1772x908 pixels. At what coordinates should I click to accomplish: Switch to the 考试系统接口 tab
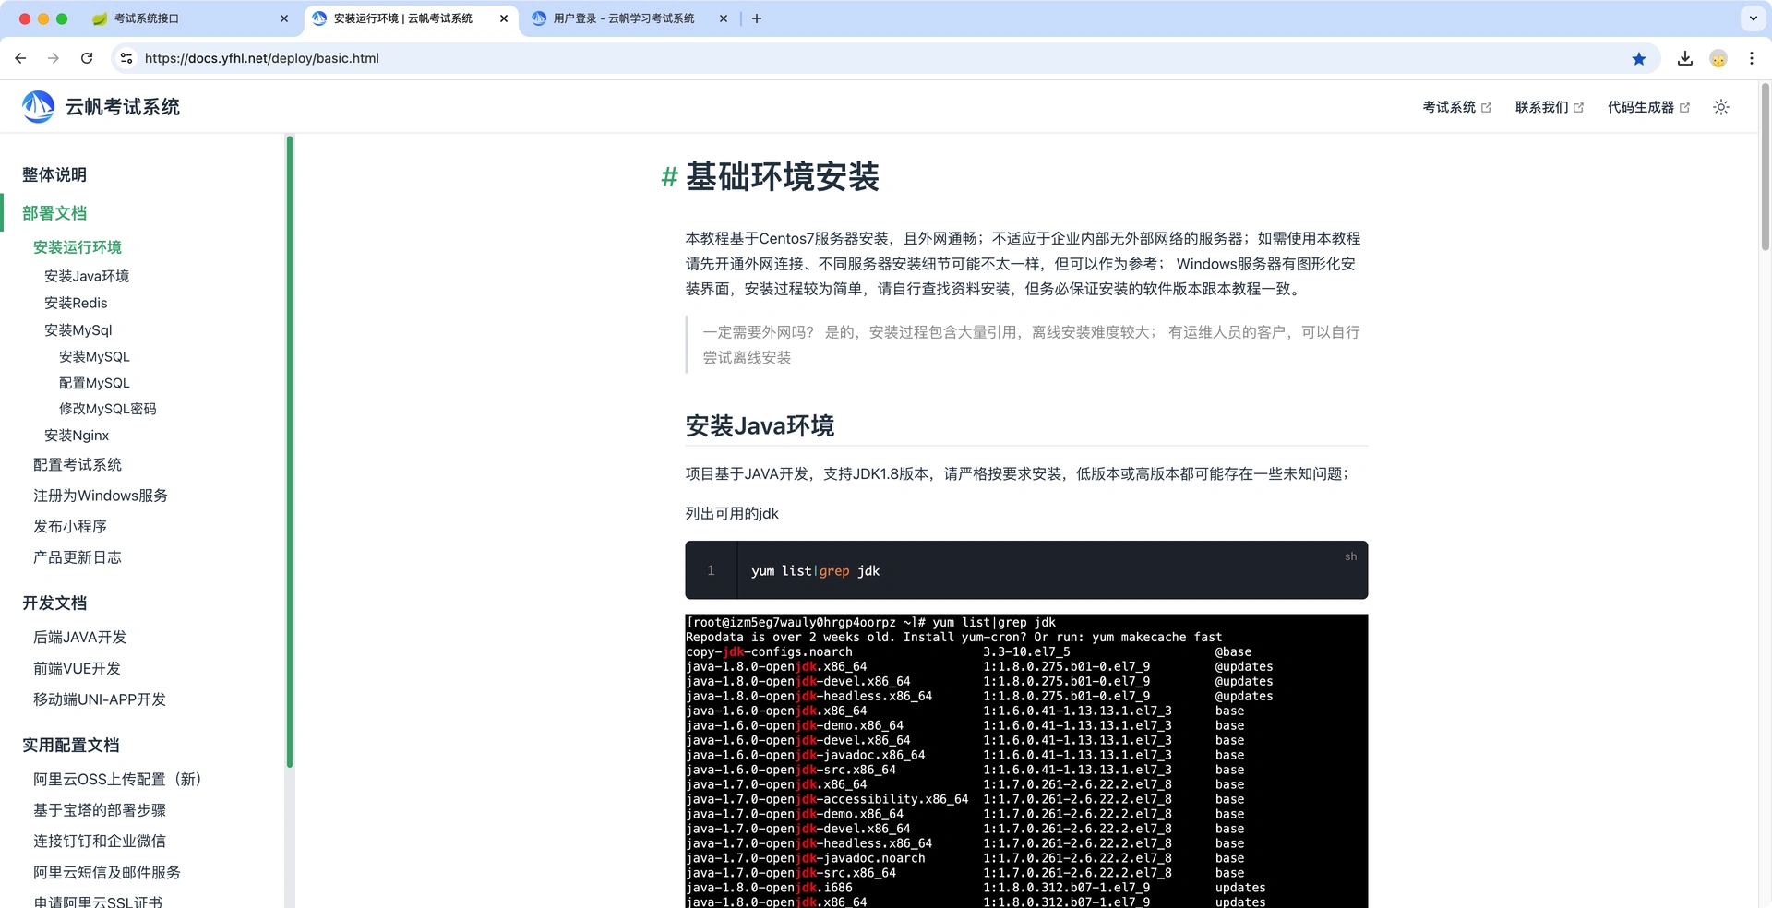click(x=189, y=18)
